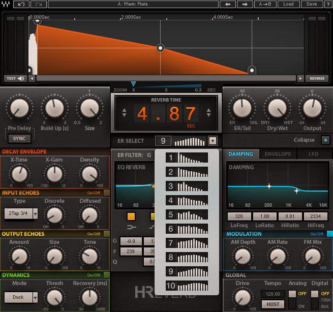Toggle Output Echoes On/Off

(107, 234)
